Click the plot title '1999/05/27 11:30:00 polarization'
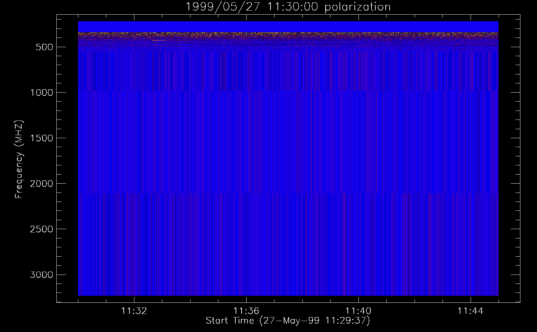The image size is (537, 332). click(x=288, y=7)
